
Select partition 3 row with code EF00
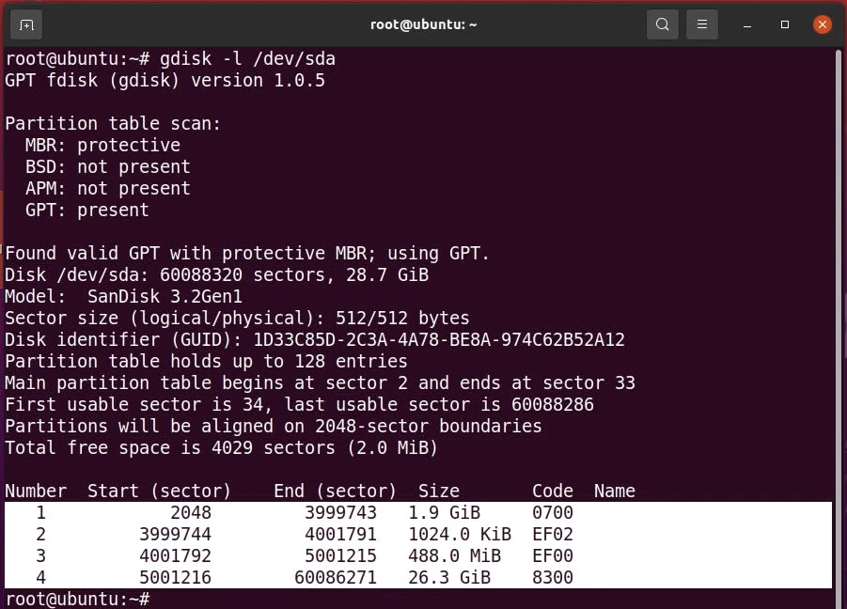[x=418, y=555]
